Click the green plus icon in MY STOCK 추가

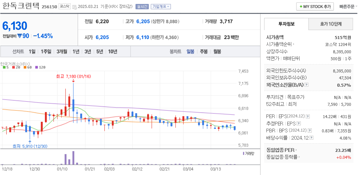pos(301,7)
